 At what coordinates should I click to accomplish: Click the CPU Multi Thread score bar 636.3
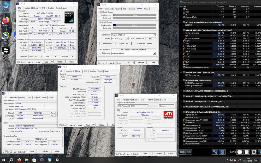click(x=134, y=25)
